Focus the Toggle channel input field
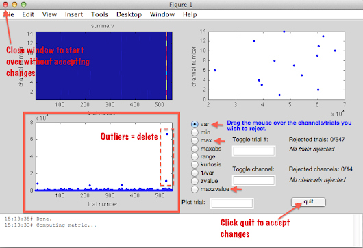This screenshot has width=363, height=248. click(254, 181)
